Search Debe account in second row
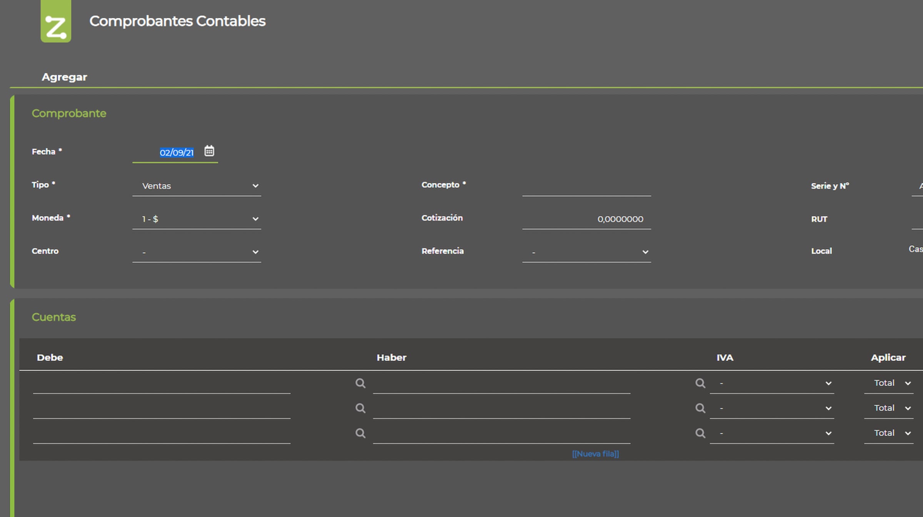The width and height of the screenshot is (923, 517). [360, 408]
